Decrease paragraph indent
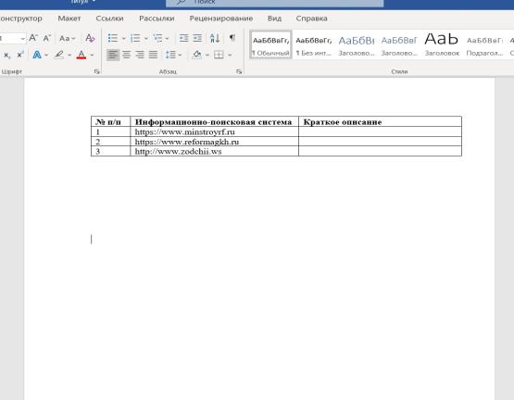 coord(184,38)
